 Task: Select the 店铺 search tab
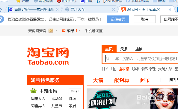(x=139, y=49)
